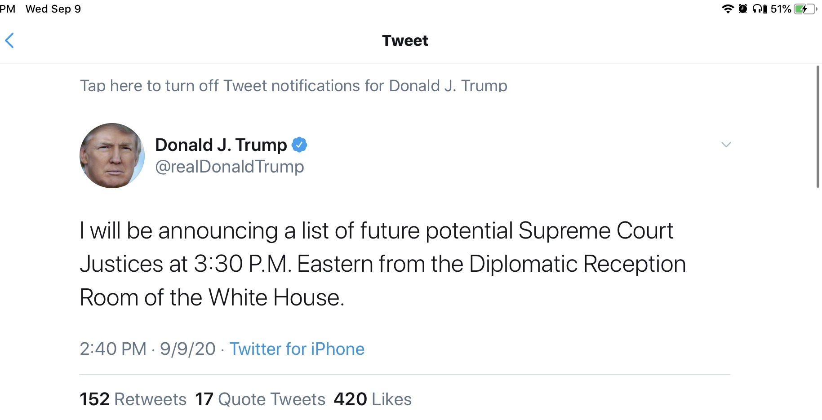Click the tweet text about Supreme Court Justices
This screenshot has width=822, height=420.
(382, 264)
